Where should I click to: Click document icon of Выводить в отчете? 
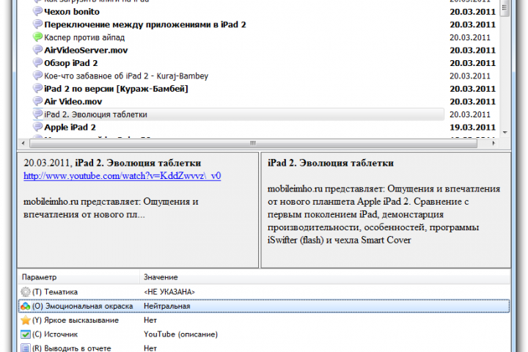coord(25,348)
